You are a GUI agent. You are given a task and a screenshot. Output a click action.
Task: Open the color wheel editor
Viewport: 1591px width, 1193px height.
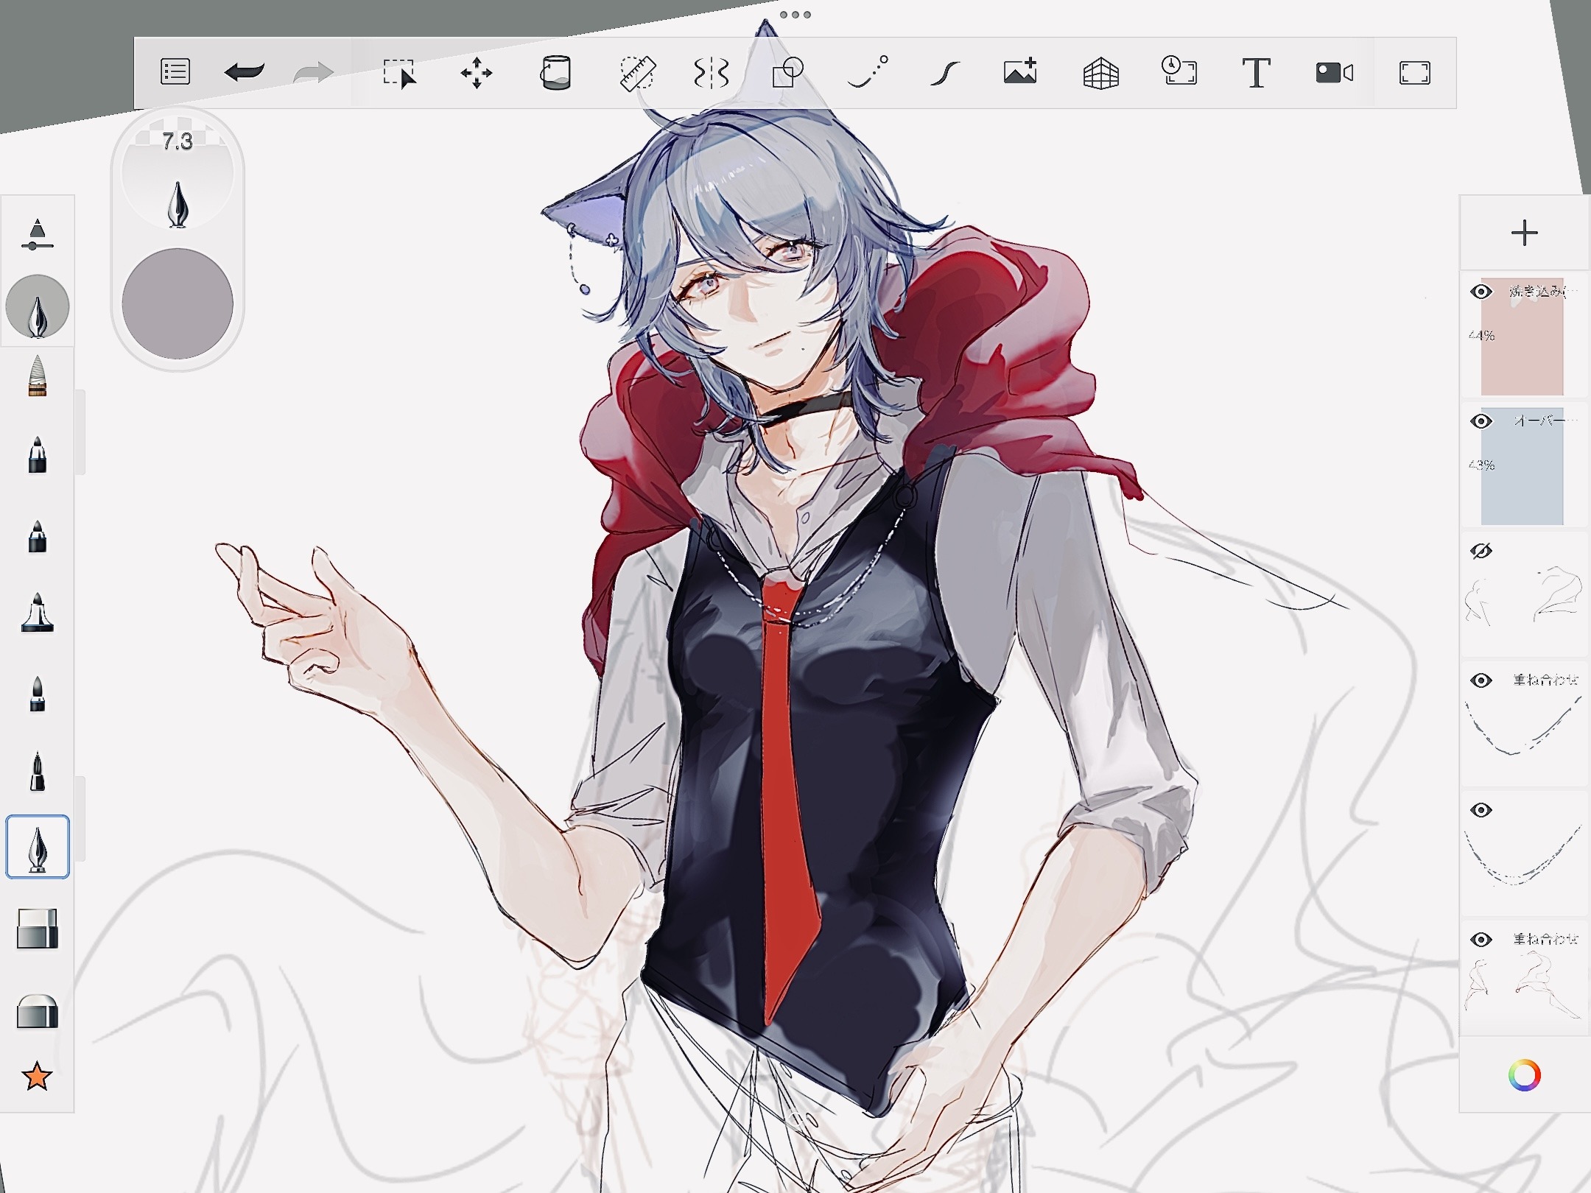tap(1524, 1076)
